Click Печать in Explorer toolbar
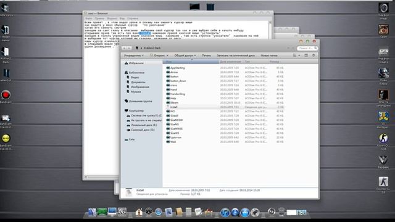Image resolution: width=395 pixels, height=222 pixels. click(x=206, y=55)
